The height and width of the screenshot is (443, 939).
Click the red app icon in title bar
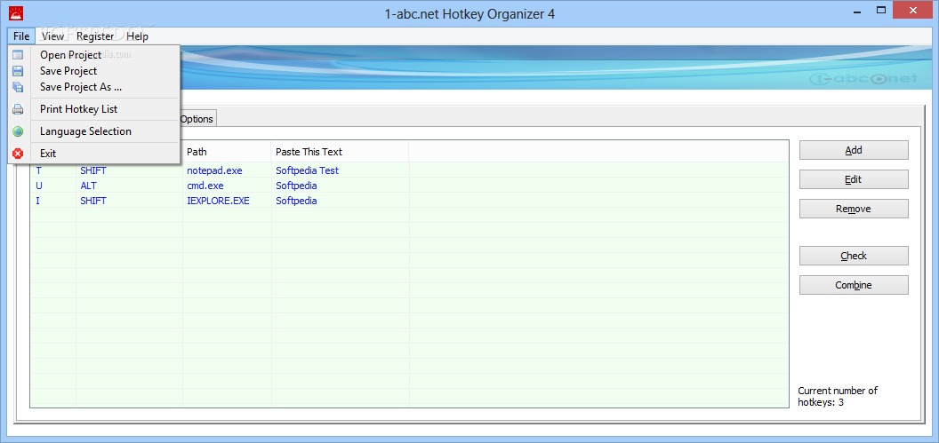[x=16, y=12]
